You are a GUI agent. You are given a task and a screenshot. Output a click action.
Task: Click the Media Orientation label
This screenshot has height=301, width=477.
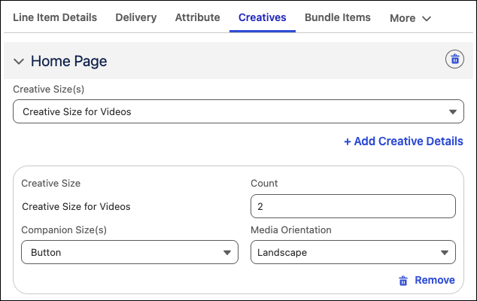pyautogui.click(x=291, y=230)
